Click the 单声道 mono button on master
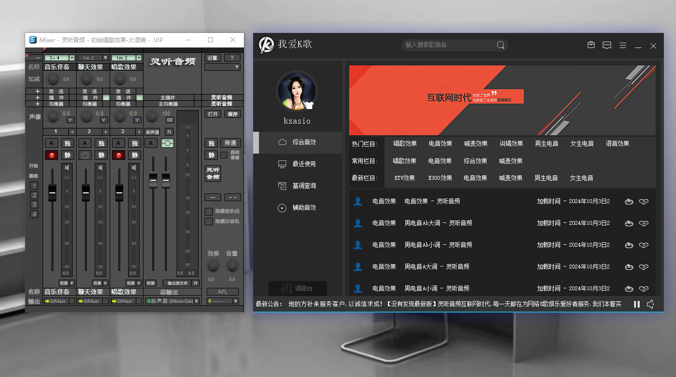676x377 pixels. click(152, 132)
